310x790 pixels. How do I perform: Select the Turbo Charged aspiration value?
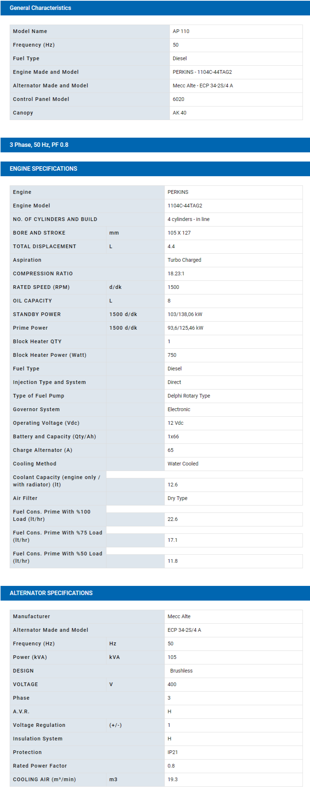pos(184,260)
